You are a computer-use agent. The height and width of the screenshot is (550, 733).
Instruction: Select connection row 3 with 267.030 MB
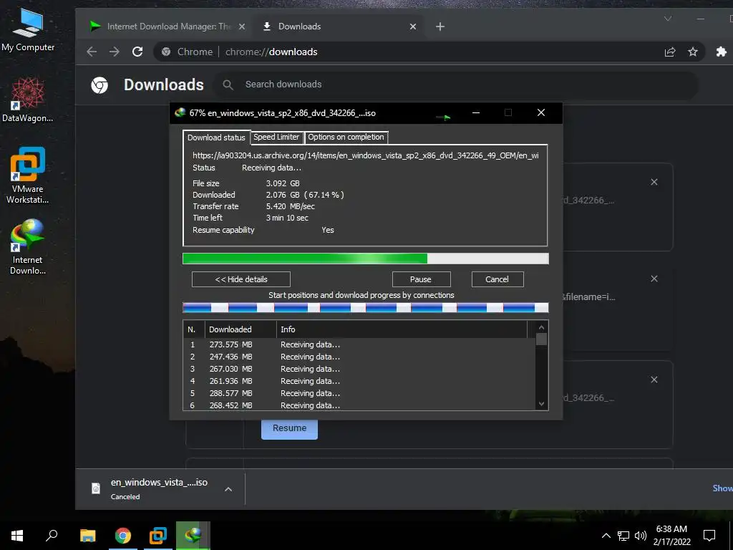coord(359,369)
